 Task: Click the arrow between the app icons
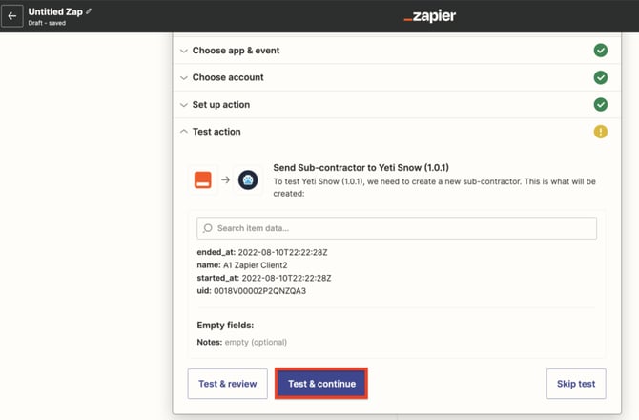[225, 178]
